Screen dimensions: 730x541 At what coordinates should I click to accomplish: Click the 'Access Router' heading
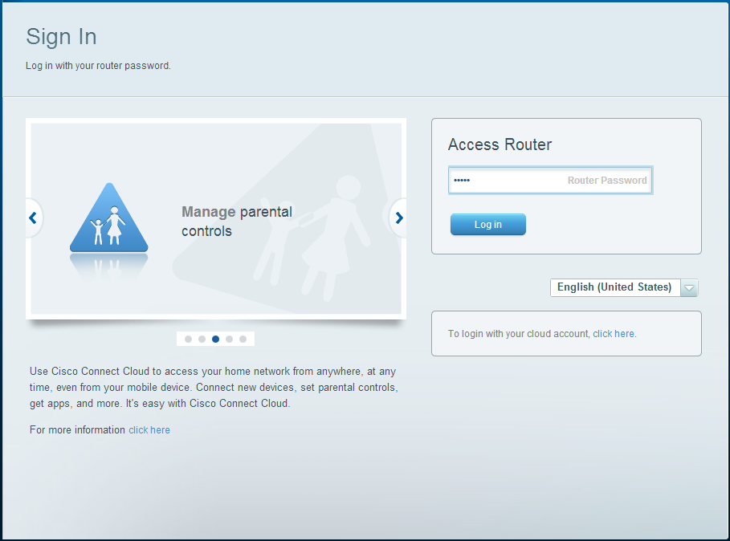[500, 144]
